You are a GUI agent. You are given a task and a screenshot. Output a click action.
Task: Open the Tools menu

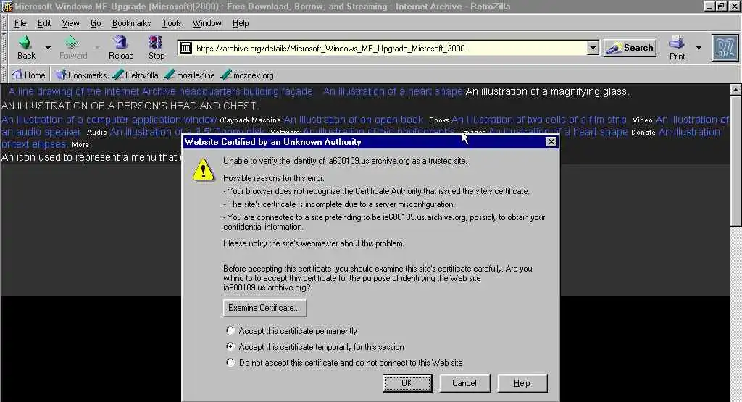pyautogui.click(x=171, y=23)
